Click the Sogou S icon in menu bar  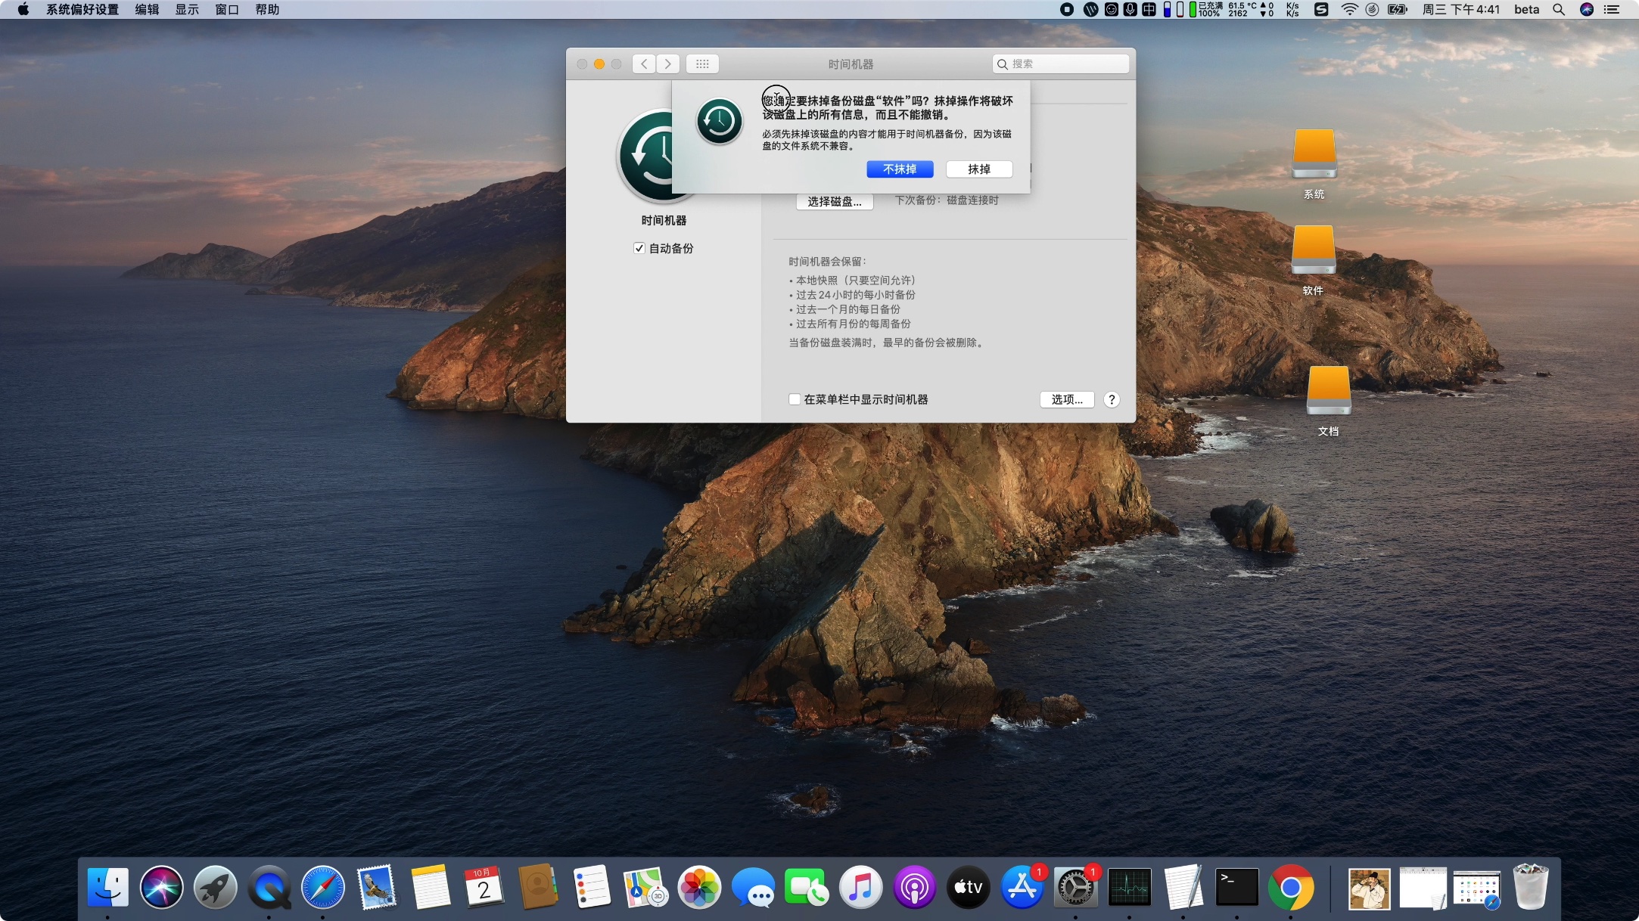point(1321,9)
